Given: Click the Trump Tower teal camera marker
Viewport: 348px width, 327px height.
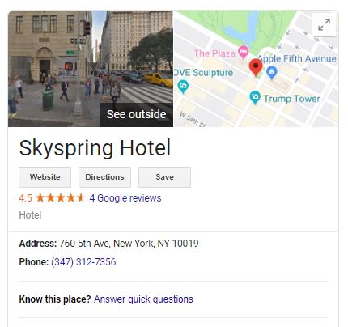Looking at the screenshot, I should point(255,97).
